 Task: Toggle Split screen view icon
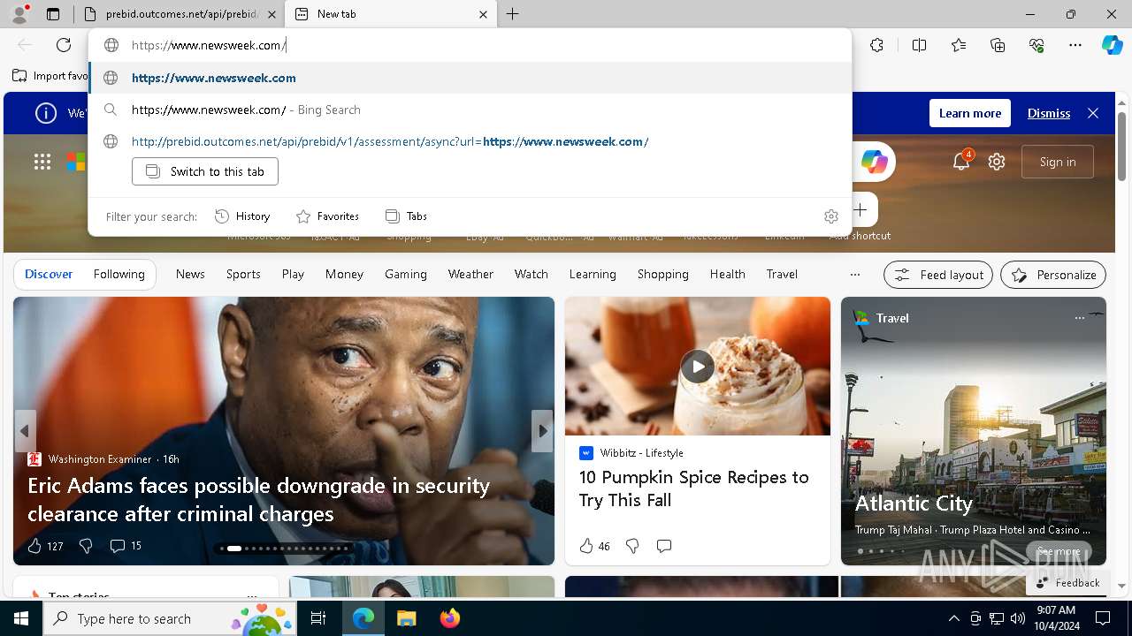click(x=919, y=45)
